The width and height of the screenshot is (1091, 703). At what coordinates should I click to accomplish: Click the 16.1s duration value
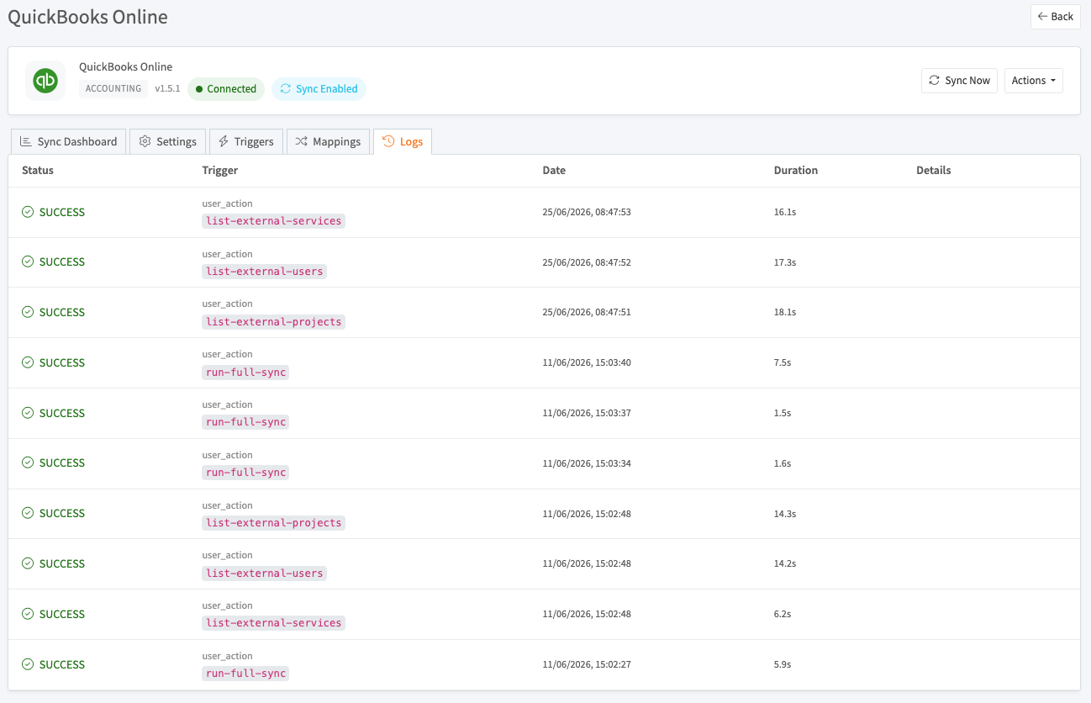(x=785, y=212)
